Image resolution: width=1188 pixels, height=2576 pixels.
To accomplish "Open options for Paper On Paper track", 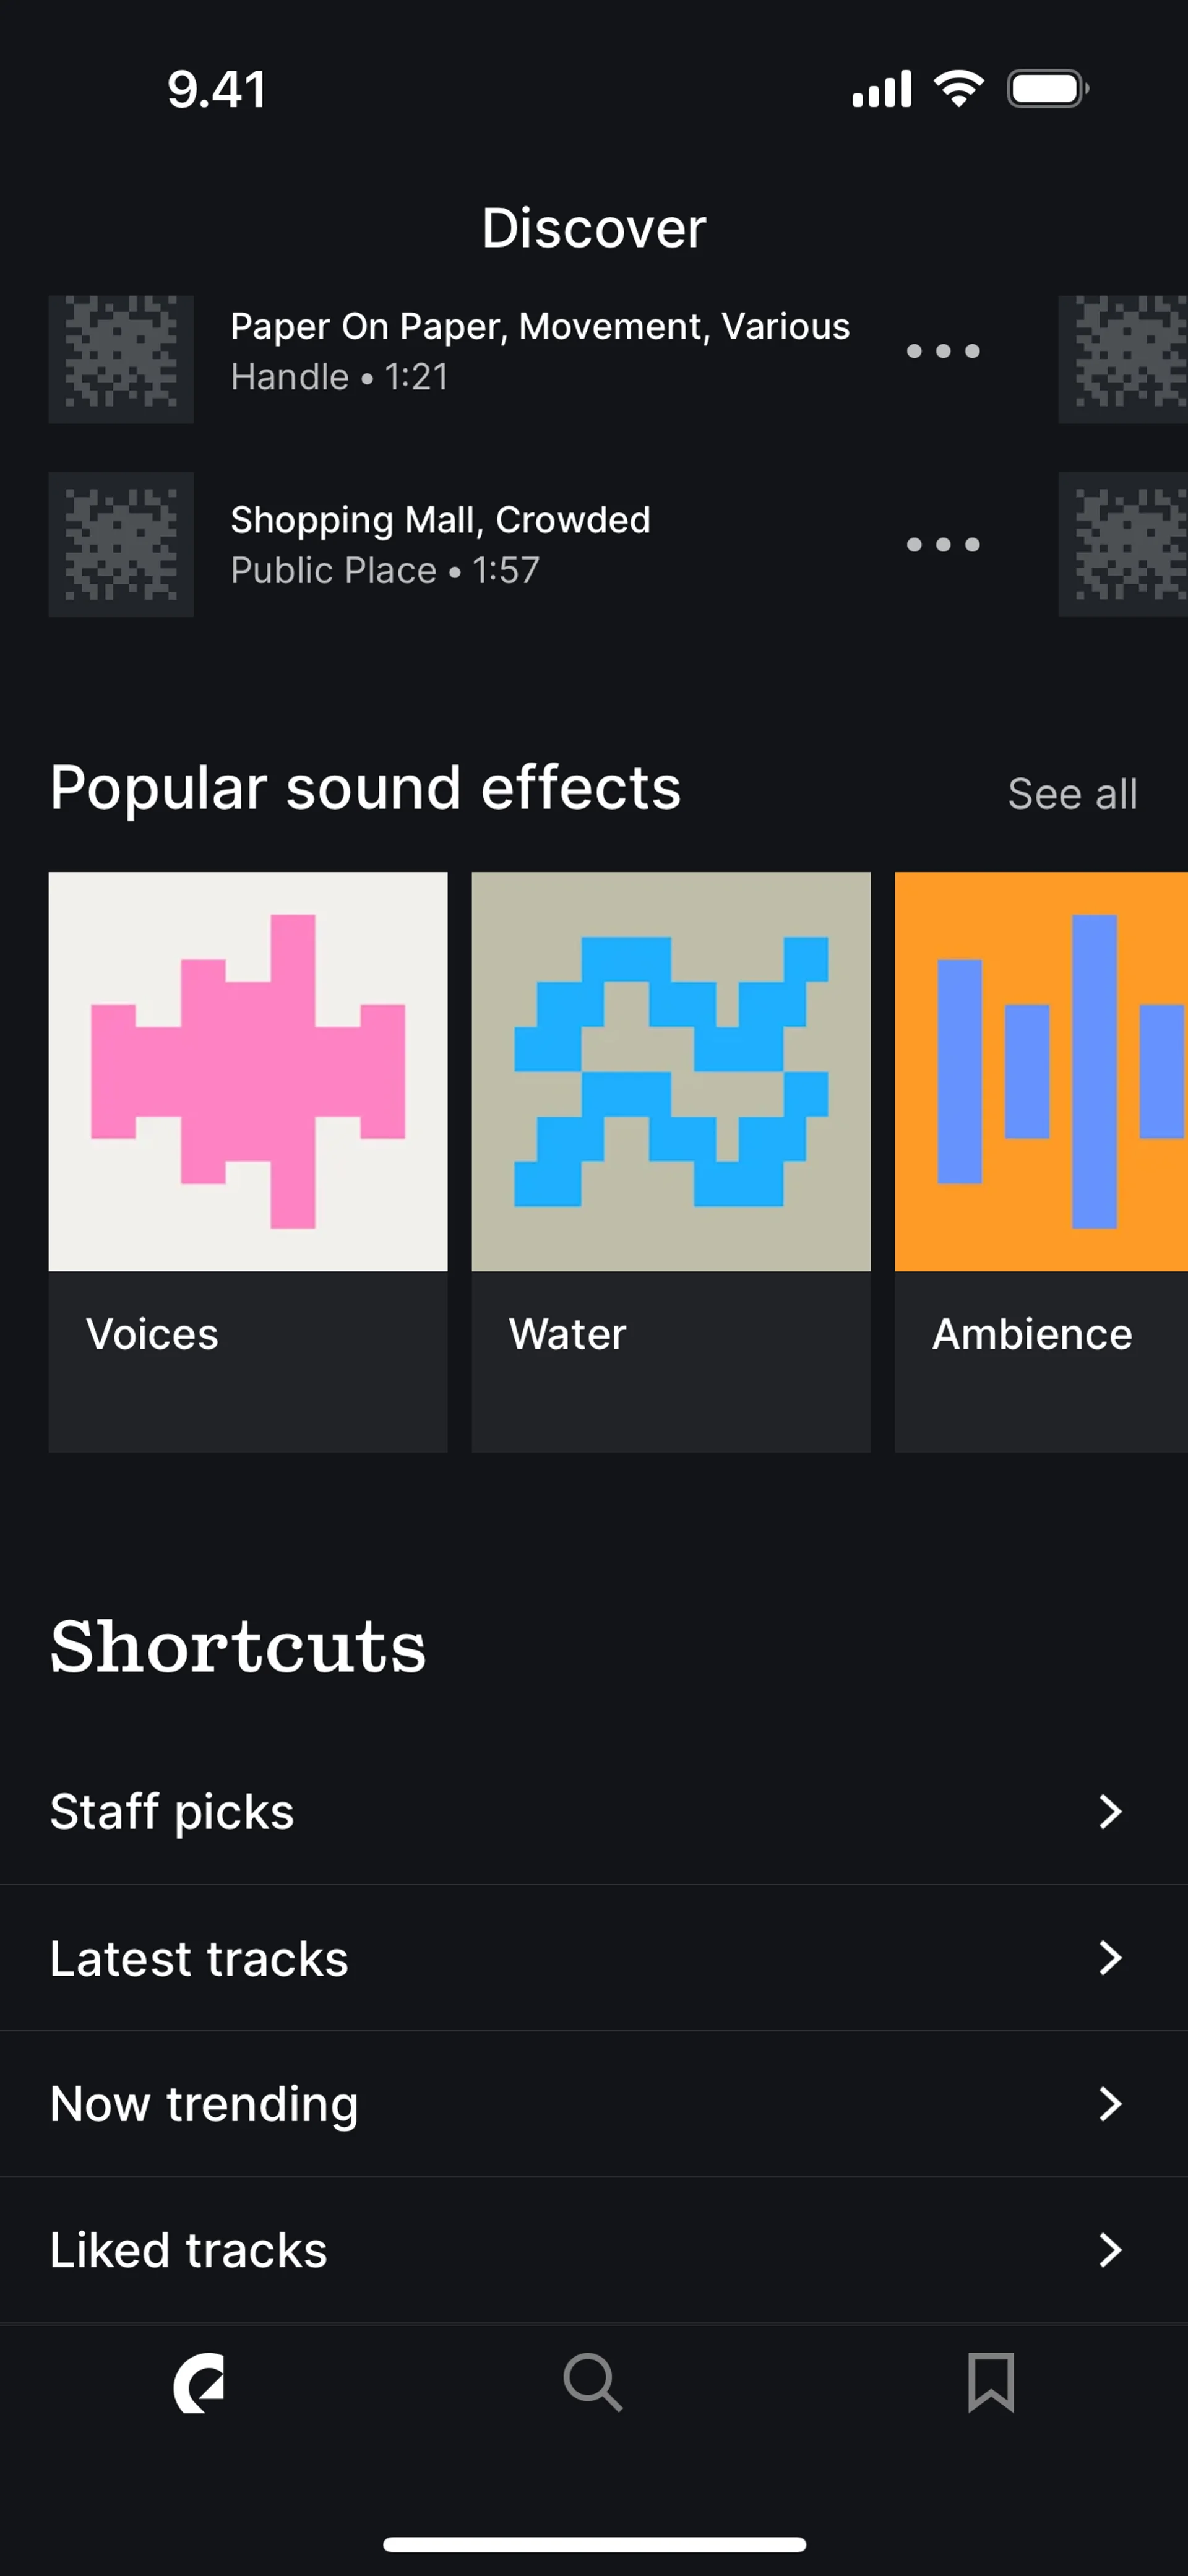I will click(x=942, y=351).
